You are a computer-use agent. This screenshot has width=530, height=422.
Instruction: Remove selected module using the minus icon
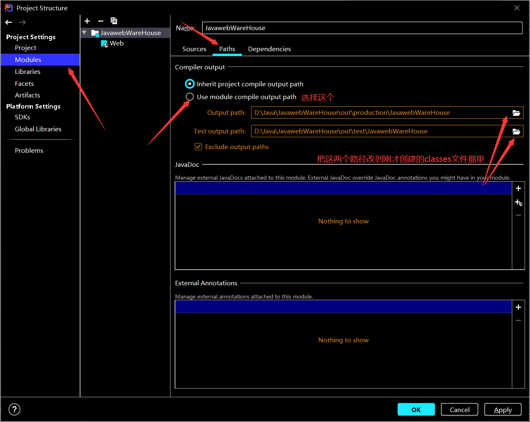pyautogui.click(x=100, y=21)
